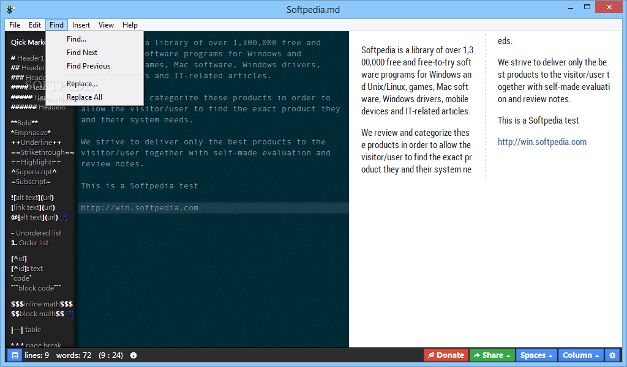
Task: Click the help [?] beside @[alt text](url)
Action: click(x=64, y=218)
